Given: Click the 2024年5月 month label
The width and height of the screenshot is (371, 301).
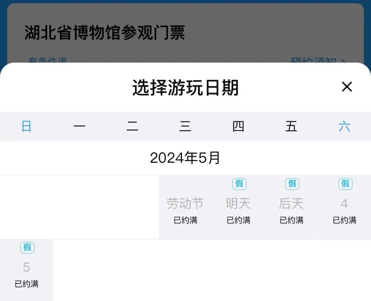Looking at the screenshot, I should click(185, 158).
